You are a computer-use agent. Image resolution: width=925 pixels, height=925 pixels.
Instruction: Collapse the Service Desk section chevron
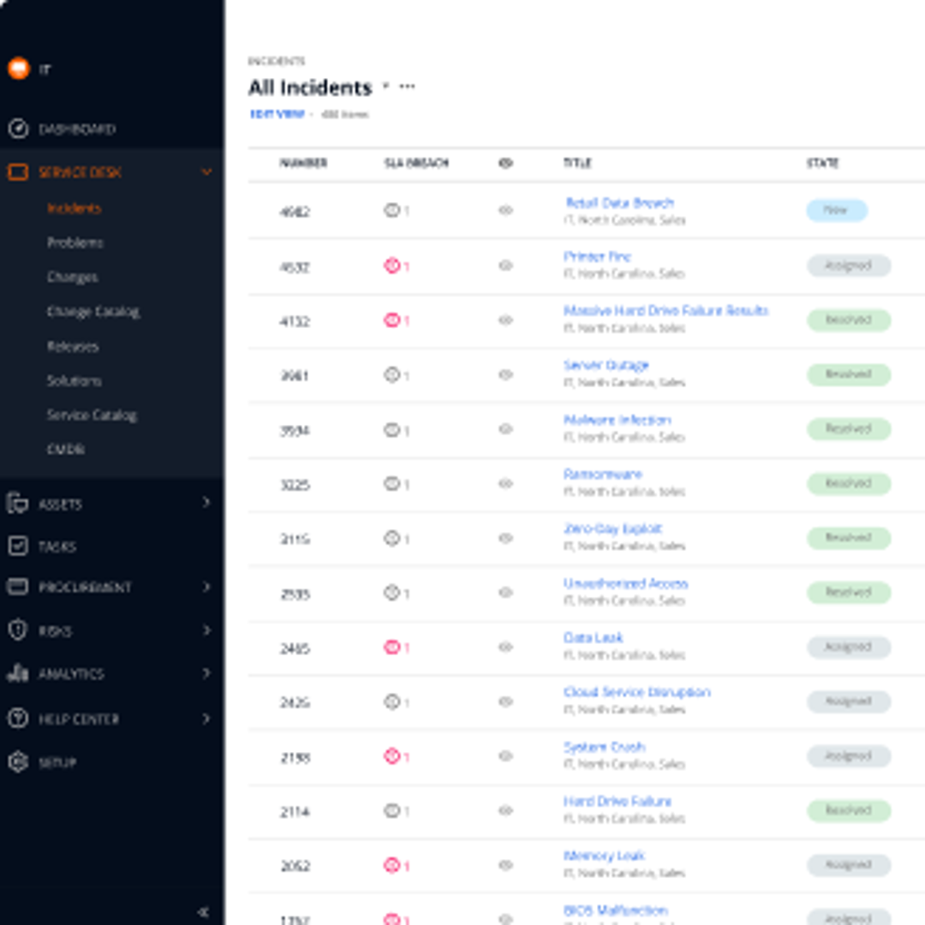point(206,171)
